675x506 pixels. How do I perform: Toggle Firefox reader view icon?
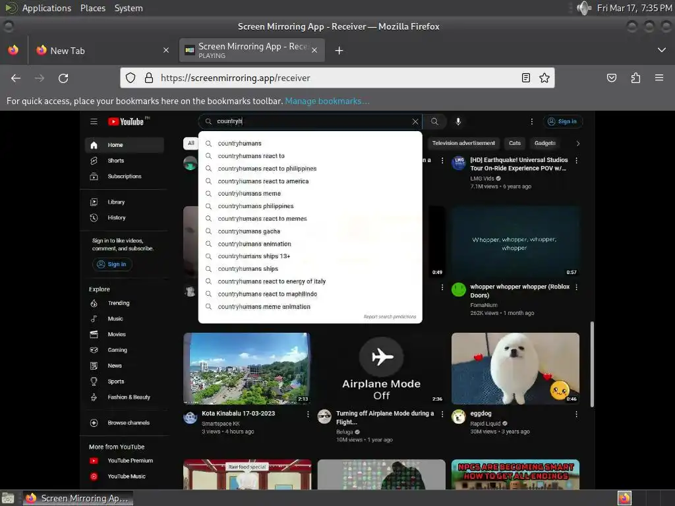pos(525,78)
